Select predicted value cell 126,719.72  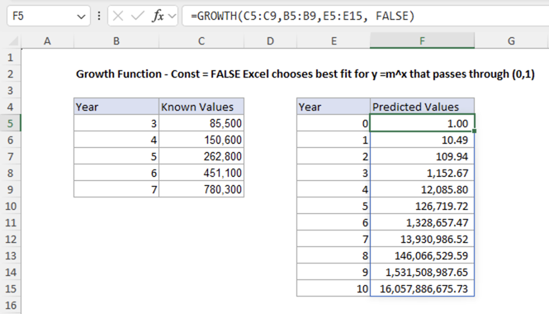pyautogui.click(x=422, y=206)
